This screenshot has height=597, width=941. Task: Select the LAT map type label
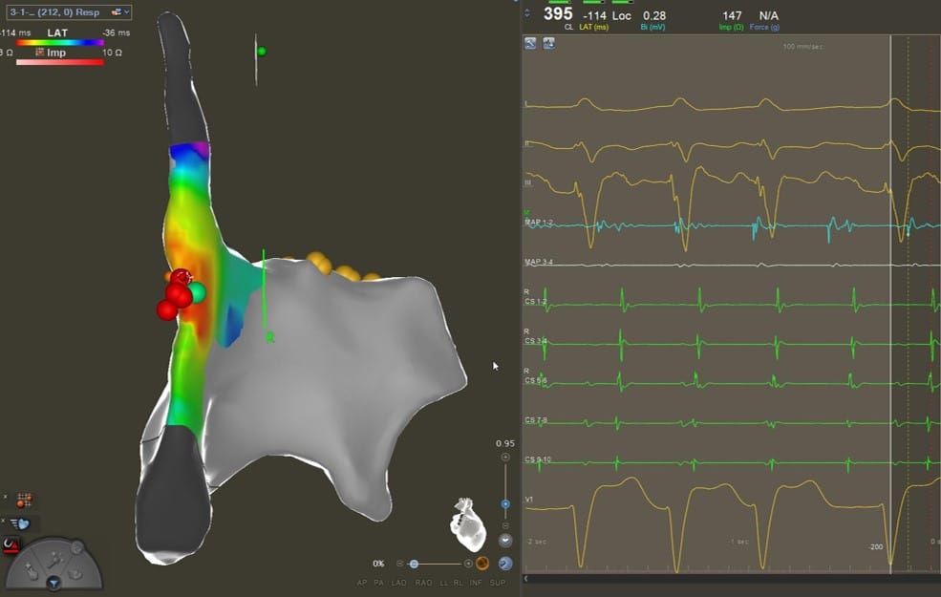[57, 32]
